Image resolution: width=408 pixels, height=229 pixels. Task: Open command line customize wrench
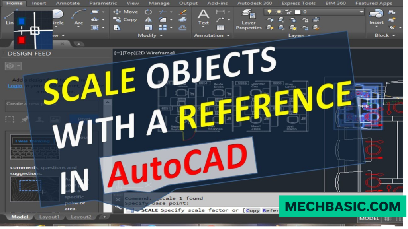(x=118, y=207)
